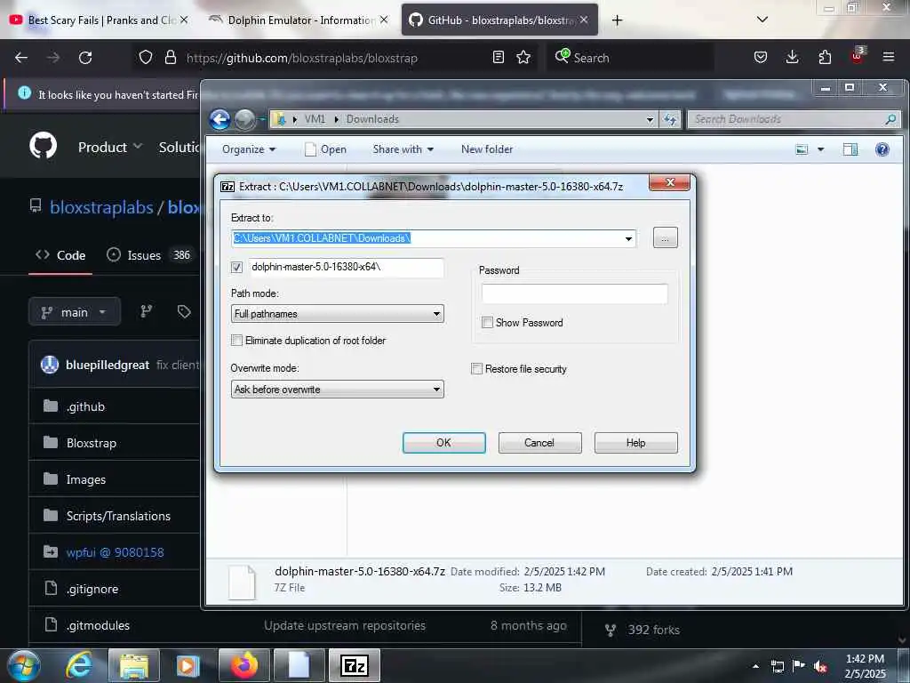
Task: Click New folder in Explorer toolbar
Action: pos(487,149)
